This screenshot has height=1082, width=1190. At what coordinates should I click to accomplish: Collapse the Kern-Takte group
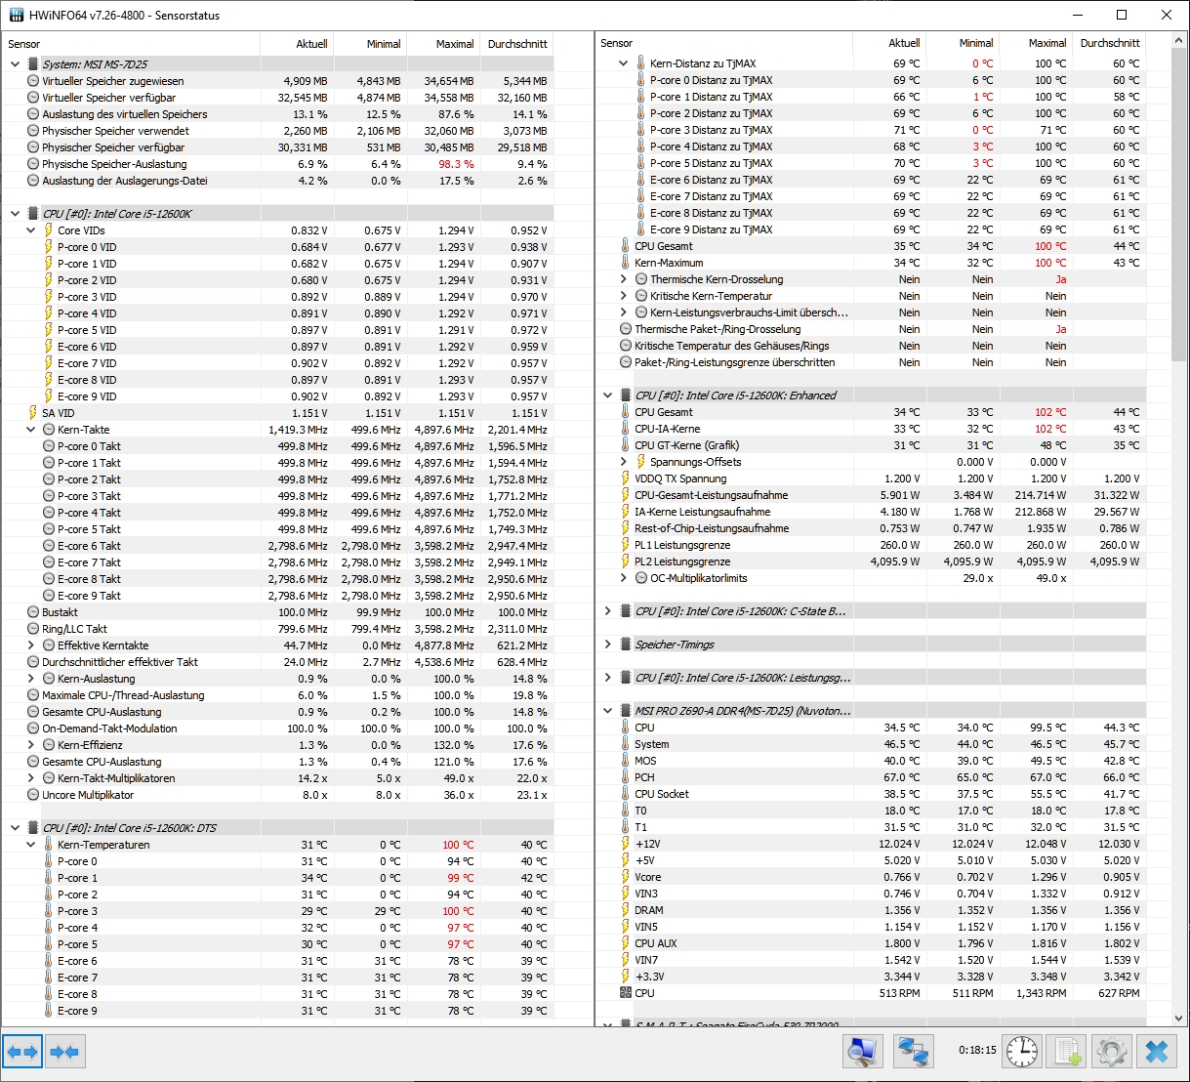pos(31,430)
